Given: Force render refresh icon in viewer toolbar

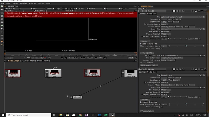Looking at the screenshot, I should pyautogui.click(x=80, y=8).
